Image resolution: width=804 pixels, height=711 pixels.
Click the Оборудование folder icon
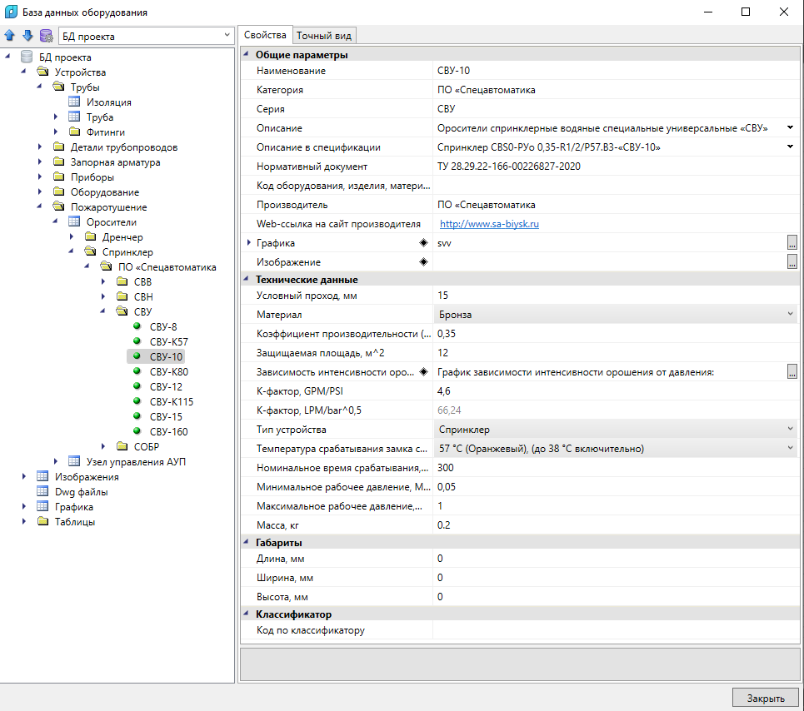(59, 191)
